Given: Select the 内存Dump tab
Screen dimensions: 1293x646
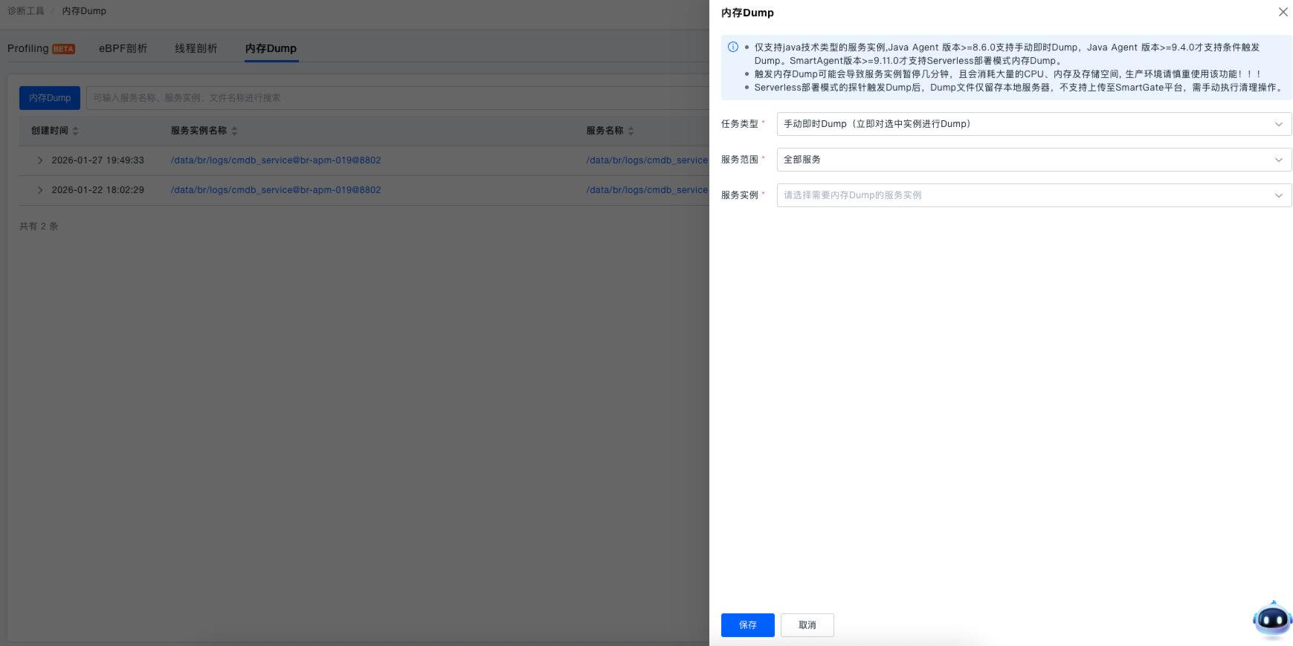Looking at the screenshot, I should point(271,48).
